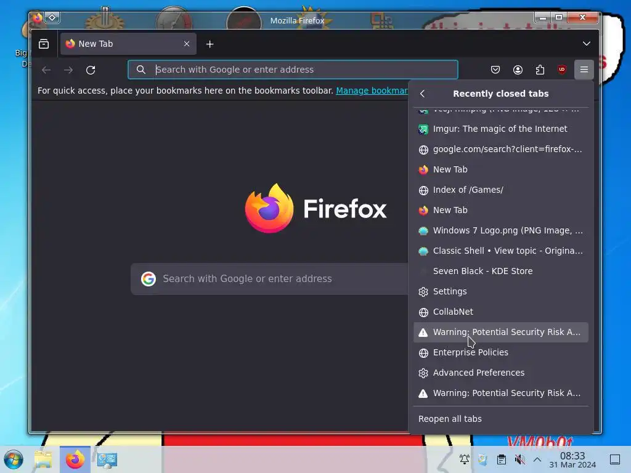
Task: Reopen Index of /Games/ tab
Action: (500, 190)
